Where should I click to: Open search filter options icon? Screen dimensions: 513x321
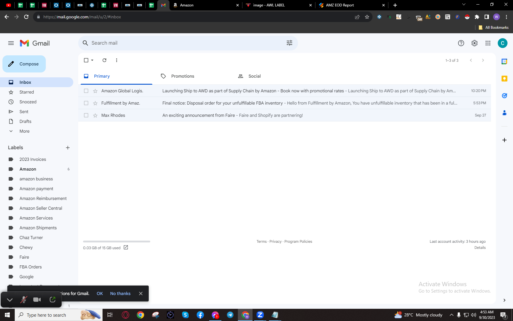pyautogui.click(x=289, y=43)
